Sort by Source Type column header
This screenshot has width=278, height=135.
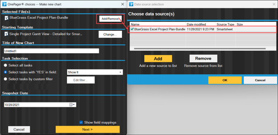(226, 24)
